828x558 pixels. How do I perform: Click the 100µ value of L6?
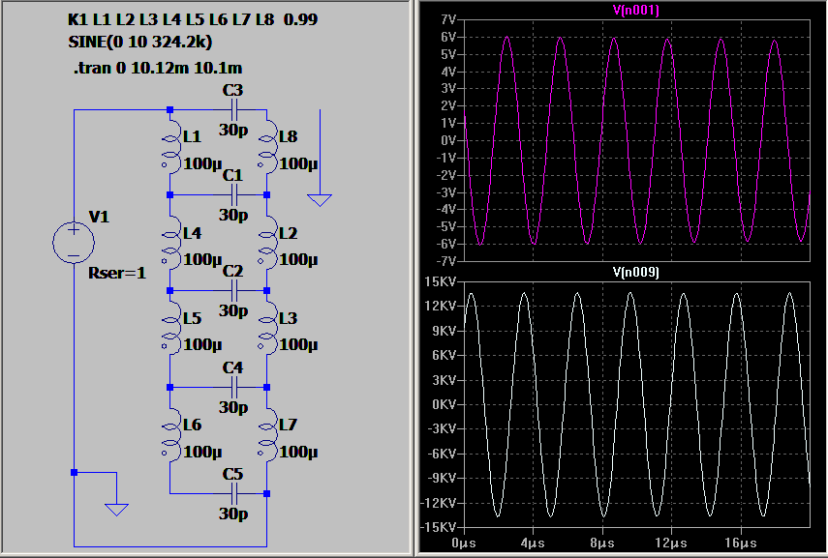(202, 452)
